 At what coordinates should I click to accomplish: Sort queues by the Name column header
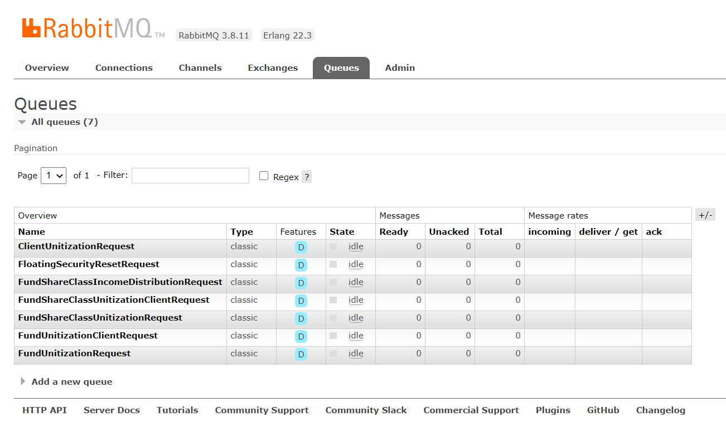point(32,232)
